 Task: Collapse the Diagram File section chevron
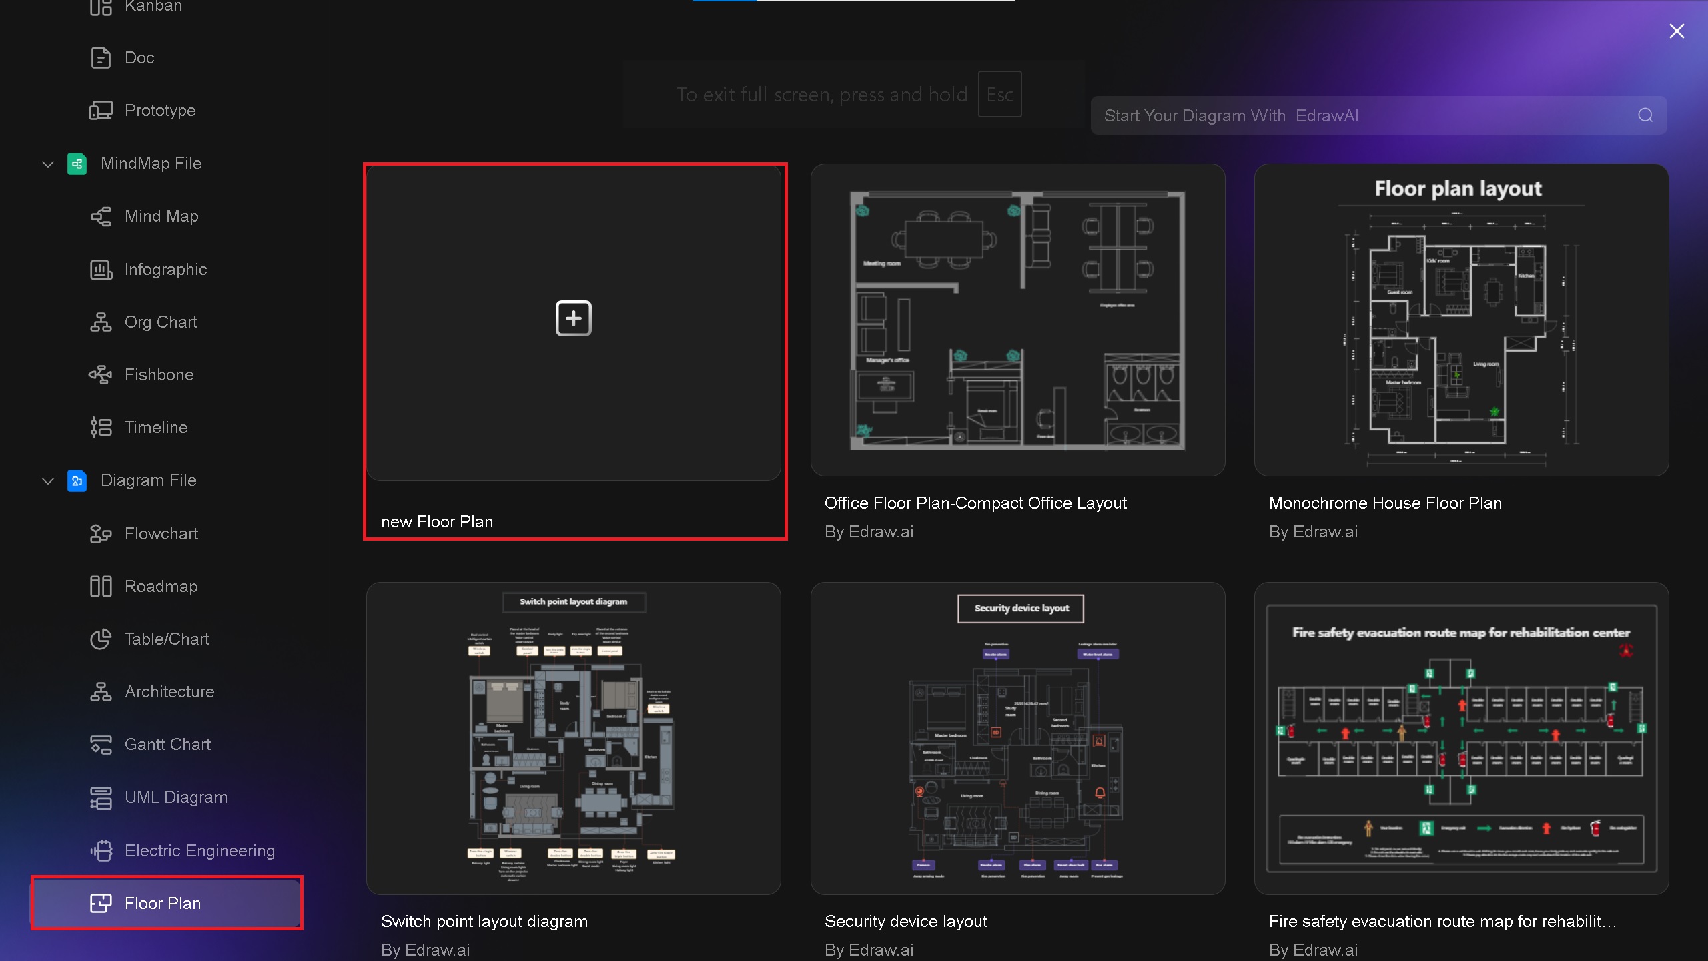coord(48,480)
